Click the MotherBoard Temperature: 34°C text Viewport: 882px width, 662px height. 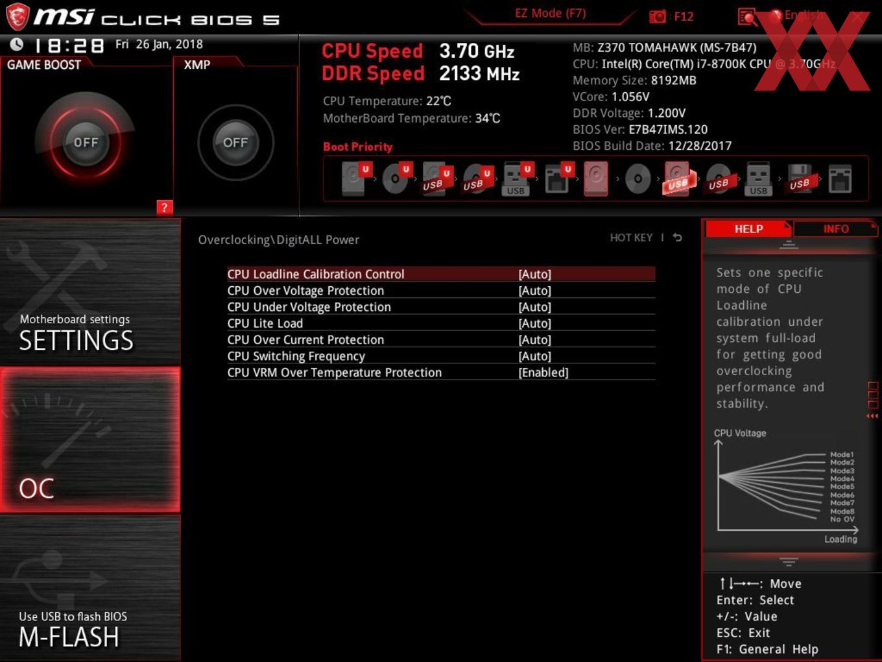coord(412,118)
